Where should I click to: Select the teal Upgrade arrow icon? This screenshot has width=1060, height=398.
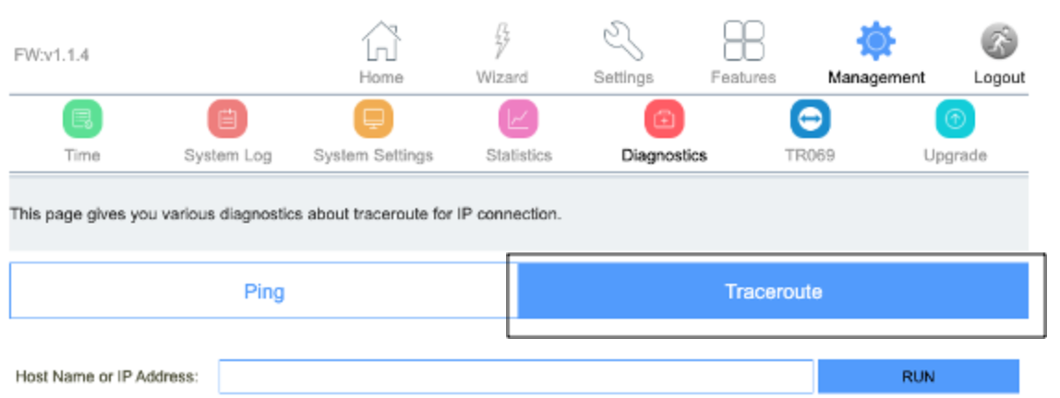(x=956, y=119)
